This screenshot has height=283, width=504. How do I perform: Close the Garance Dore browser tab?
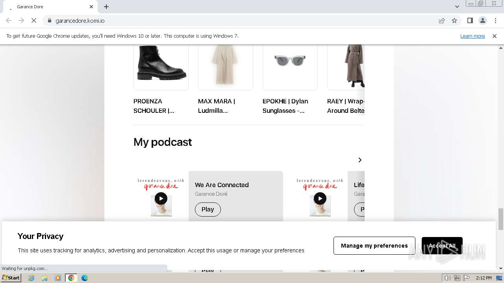(91, 7)
